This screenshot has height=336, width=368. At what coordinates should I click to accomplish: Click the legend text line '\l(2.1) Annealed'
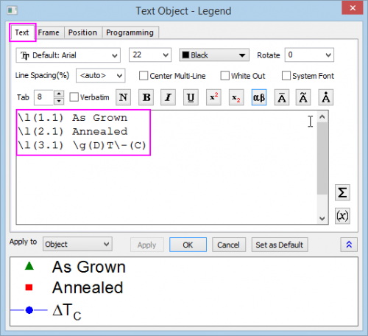[x=73, y=131]
